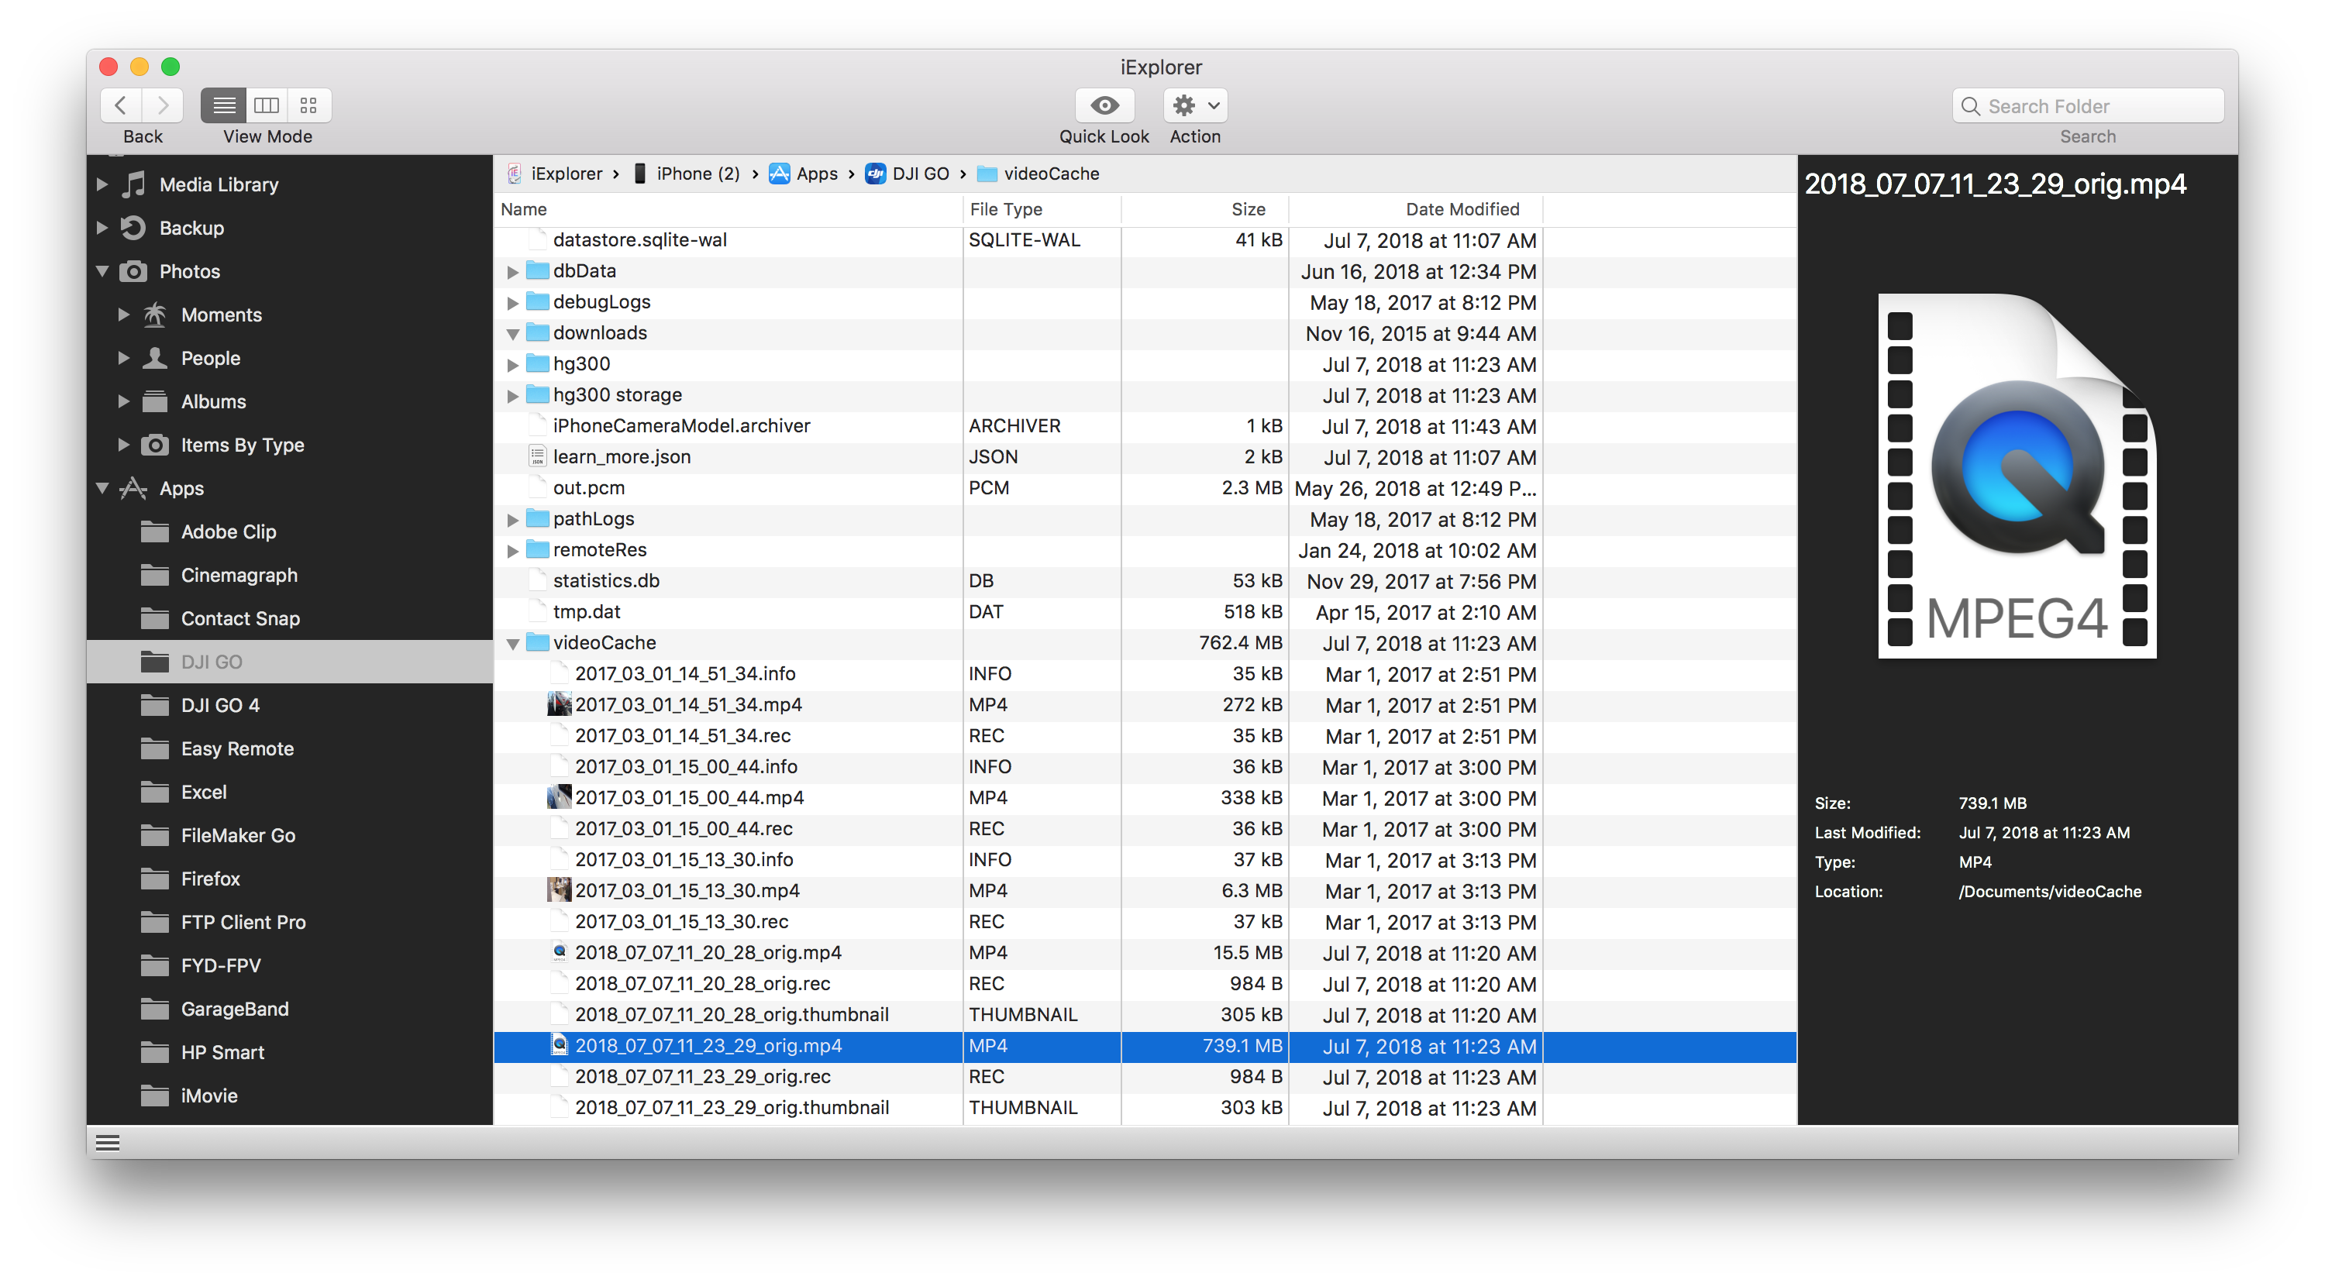
Task: Click the Media Library music icon
Action: (x=135, y=184)
